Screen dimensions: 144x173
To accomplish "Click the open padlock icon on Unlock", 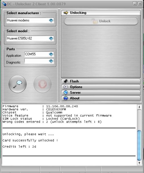I will (x=95, y=21).
